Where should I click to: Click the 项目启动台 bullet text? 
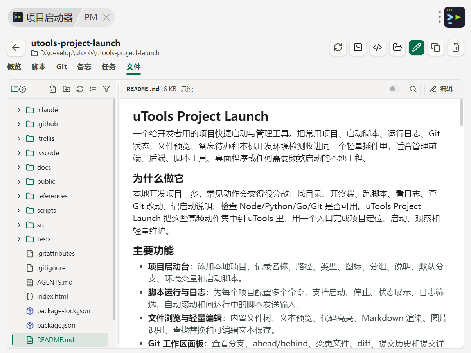pyautogui.click(x=169, y=267)
